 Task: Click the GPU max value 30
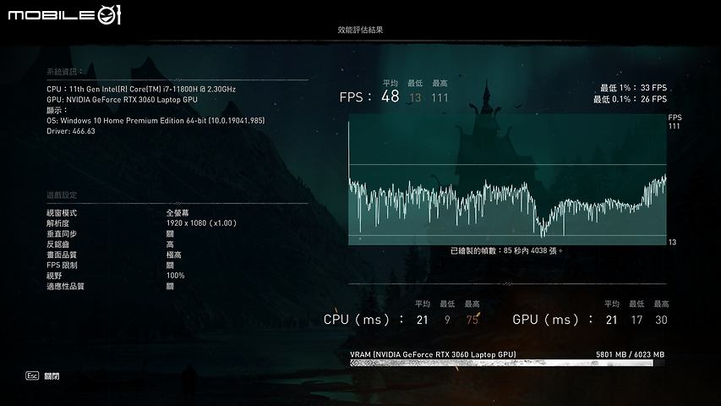pyautogui.click(x=661, y=320)
